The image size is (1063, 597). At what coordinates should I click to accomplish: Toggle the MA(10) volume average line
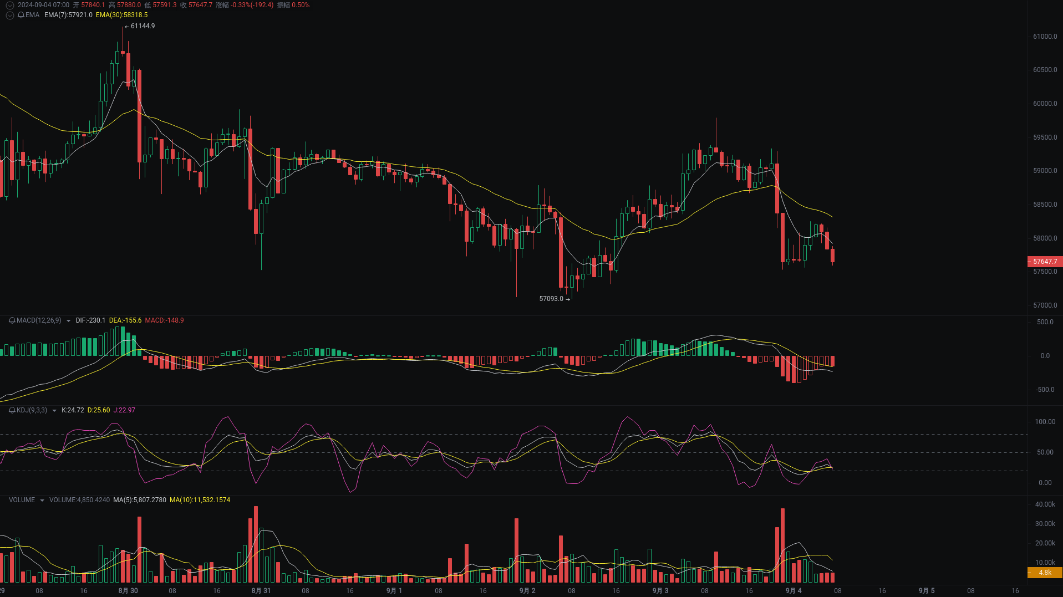click(x=200, y=499)
